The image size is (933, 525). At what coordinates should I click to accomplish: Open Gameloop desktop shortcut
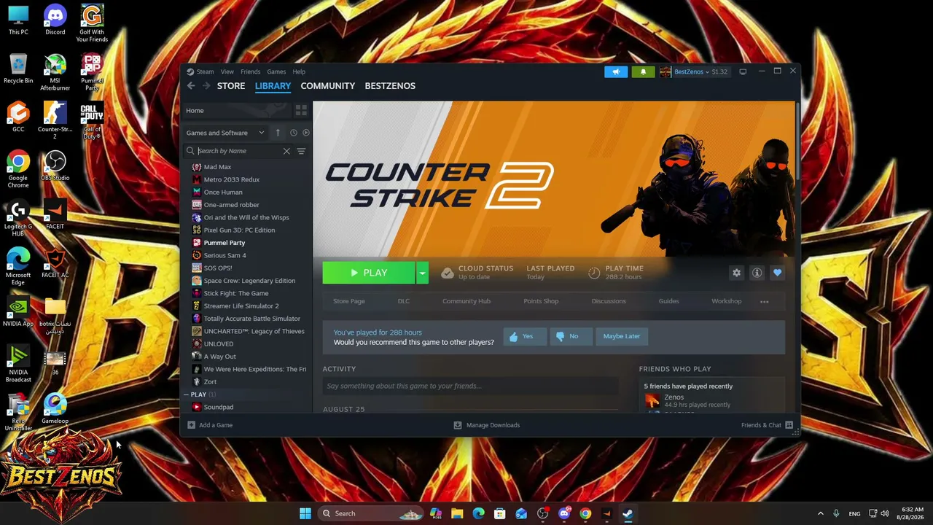coord(55,410)
